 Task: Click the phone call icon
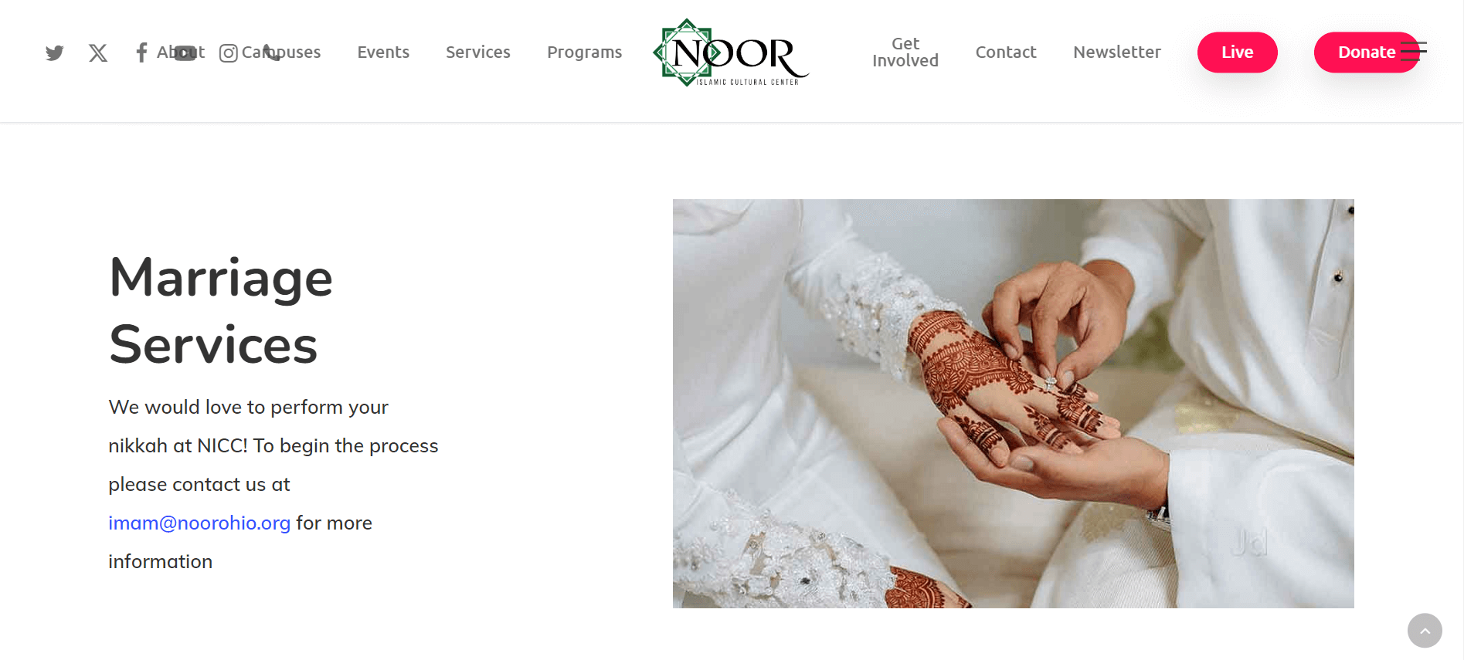click(x=271, y=52)
